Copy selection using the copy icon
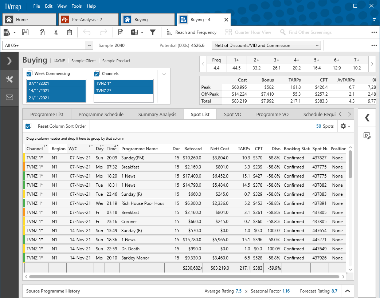 click(x=42, y=32)
